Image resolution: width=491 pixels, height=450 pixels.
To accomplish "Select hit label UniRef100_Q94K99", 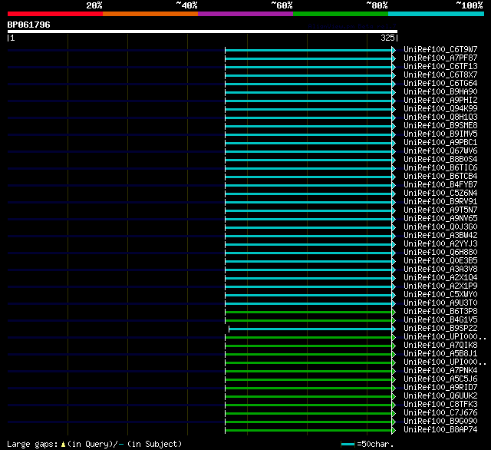I will coord(440,109).
